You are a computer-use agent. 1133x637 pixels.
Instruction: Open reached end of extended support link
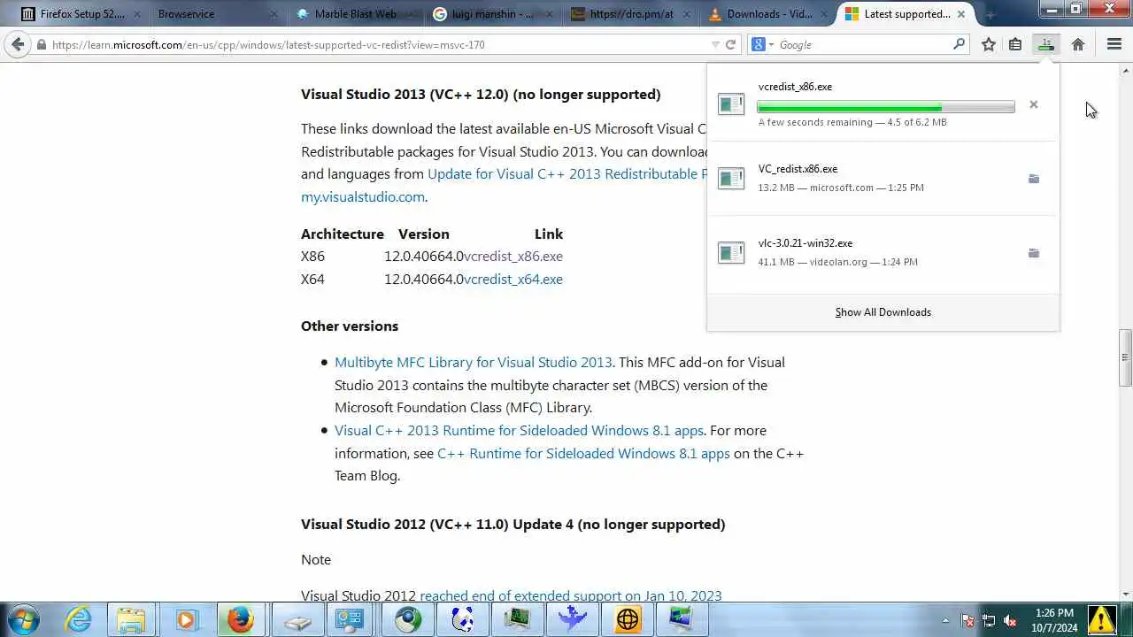tap(571, 595)
